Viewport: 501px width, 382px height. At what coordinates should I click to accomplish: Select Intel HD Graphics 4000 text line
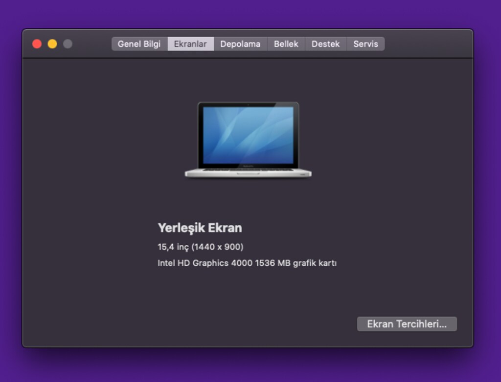pyautogui.click(x=247, y=263)
